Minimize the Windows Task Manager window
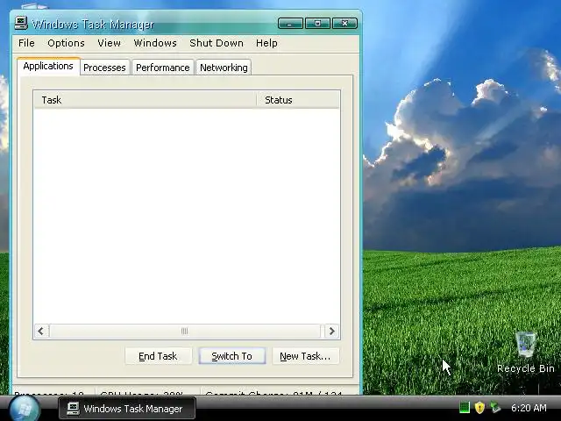The height and width of the screenshot is (421, 561). pyautogui.click(x=290, y=24)
